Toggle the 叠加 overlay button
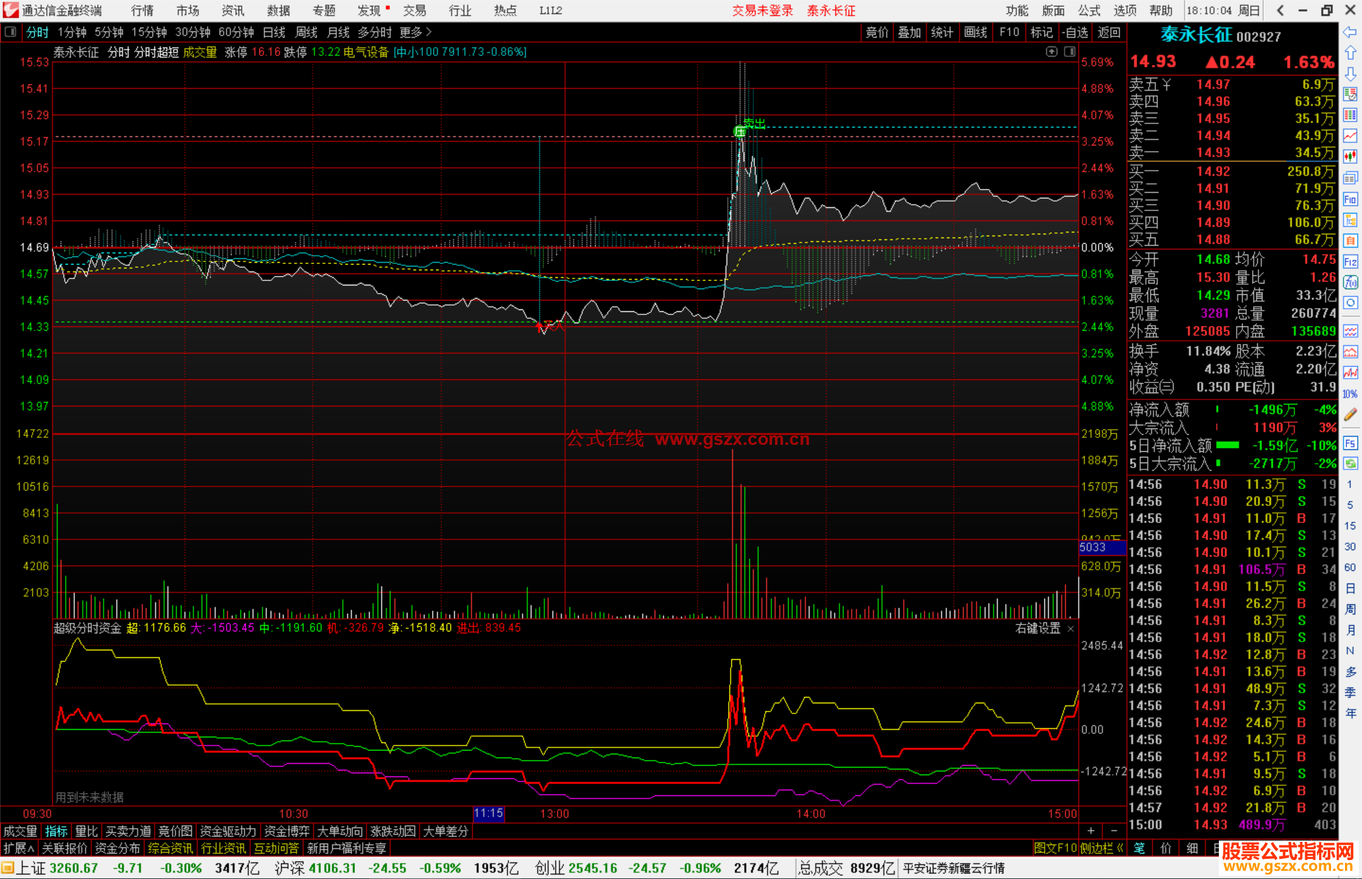1362x879 pixels. click(909, 32)
